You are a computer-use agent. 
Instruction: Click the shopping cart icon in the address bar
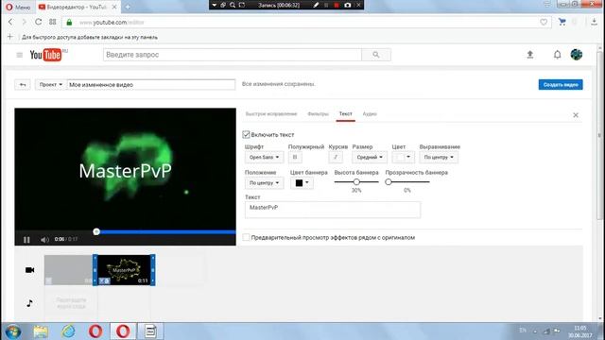[562, 22]
